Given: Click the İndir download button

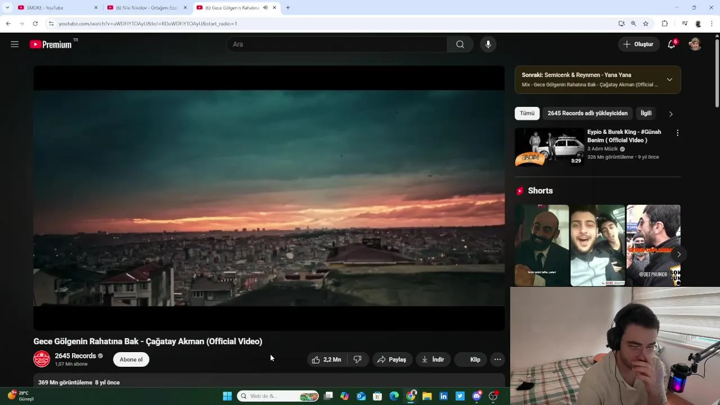Looking at the screenshot, I should (433, 359).
